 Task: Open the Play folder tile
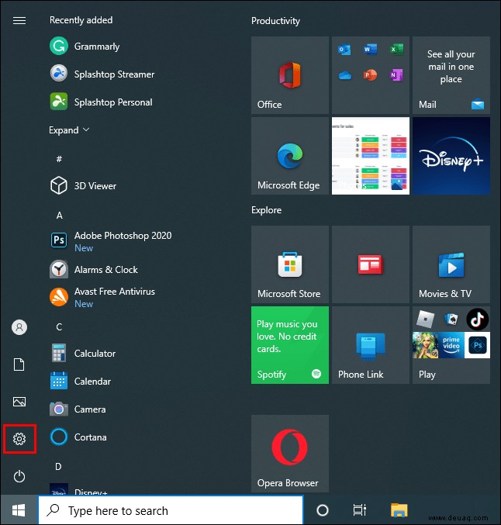451,345
